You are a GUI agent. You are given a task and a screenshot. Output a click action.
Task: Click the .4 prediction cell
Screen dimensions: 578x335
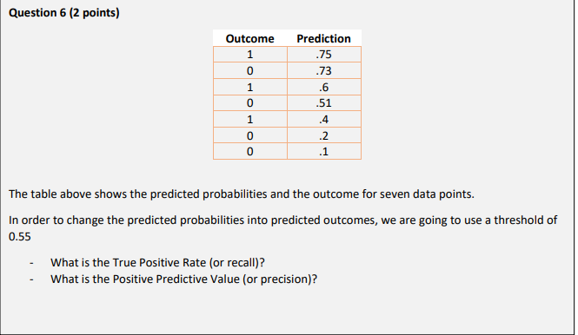point(324,119)
